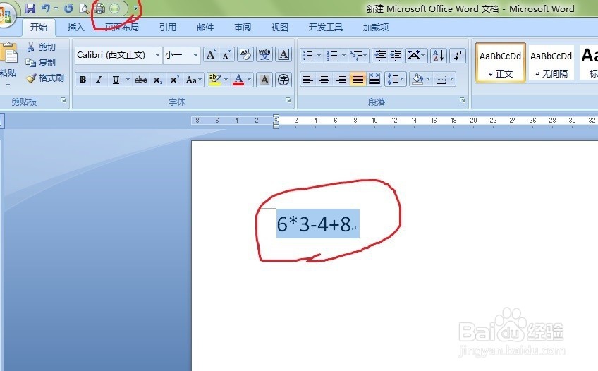Screen dimensions: 598x371
Task: Click the show paragraph marks icon
Action: [458, 56]
